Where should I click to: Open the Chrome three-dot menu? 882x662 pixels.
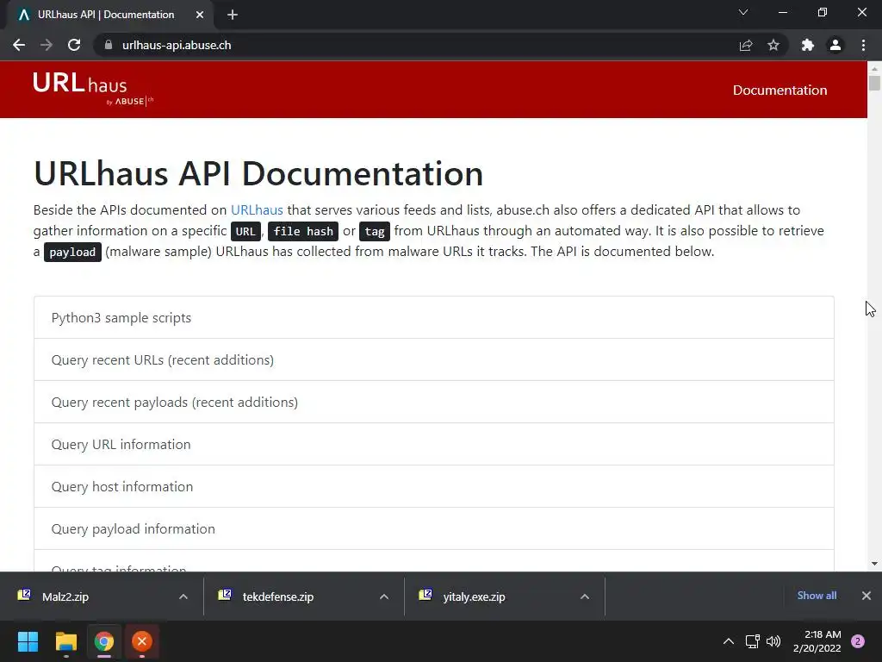point(863,45)
